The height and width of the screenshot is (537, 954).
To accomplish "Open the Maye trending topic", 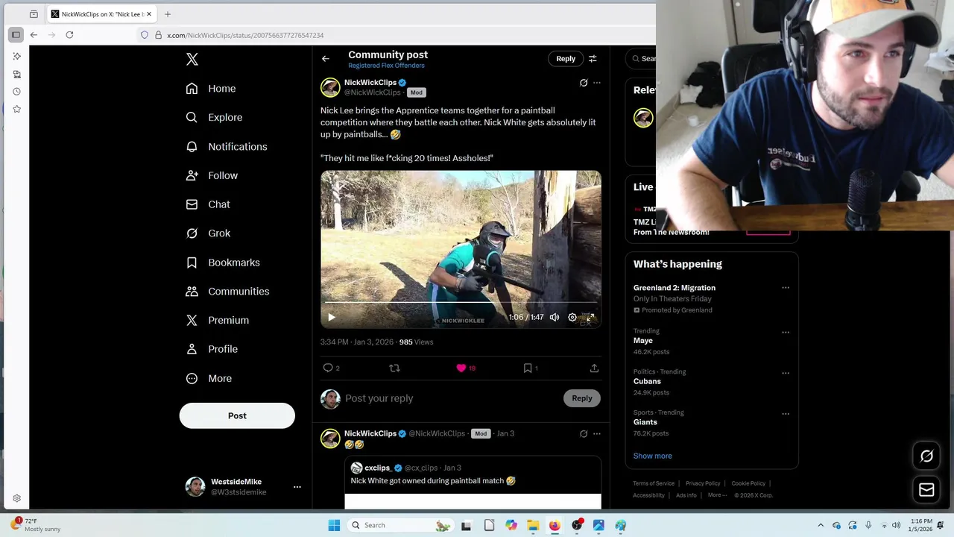I will coord(643,341).
